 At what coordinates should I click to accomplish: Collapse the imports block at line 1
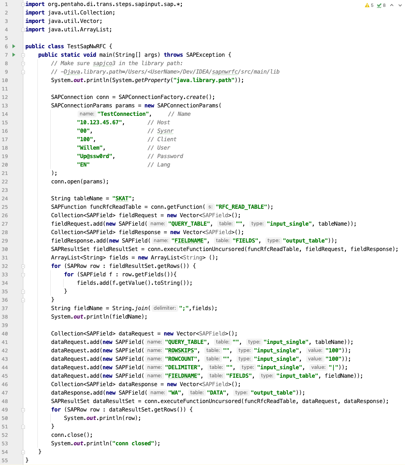pyautogui.click(x=23, y=4)
